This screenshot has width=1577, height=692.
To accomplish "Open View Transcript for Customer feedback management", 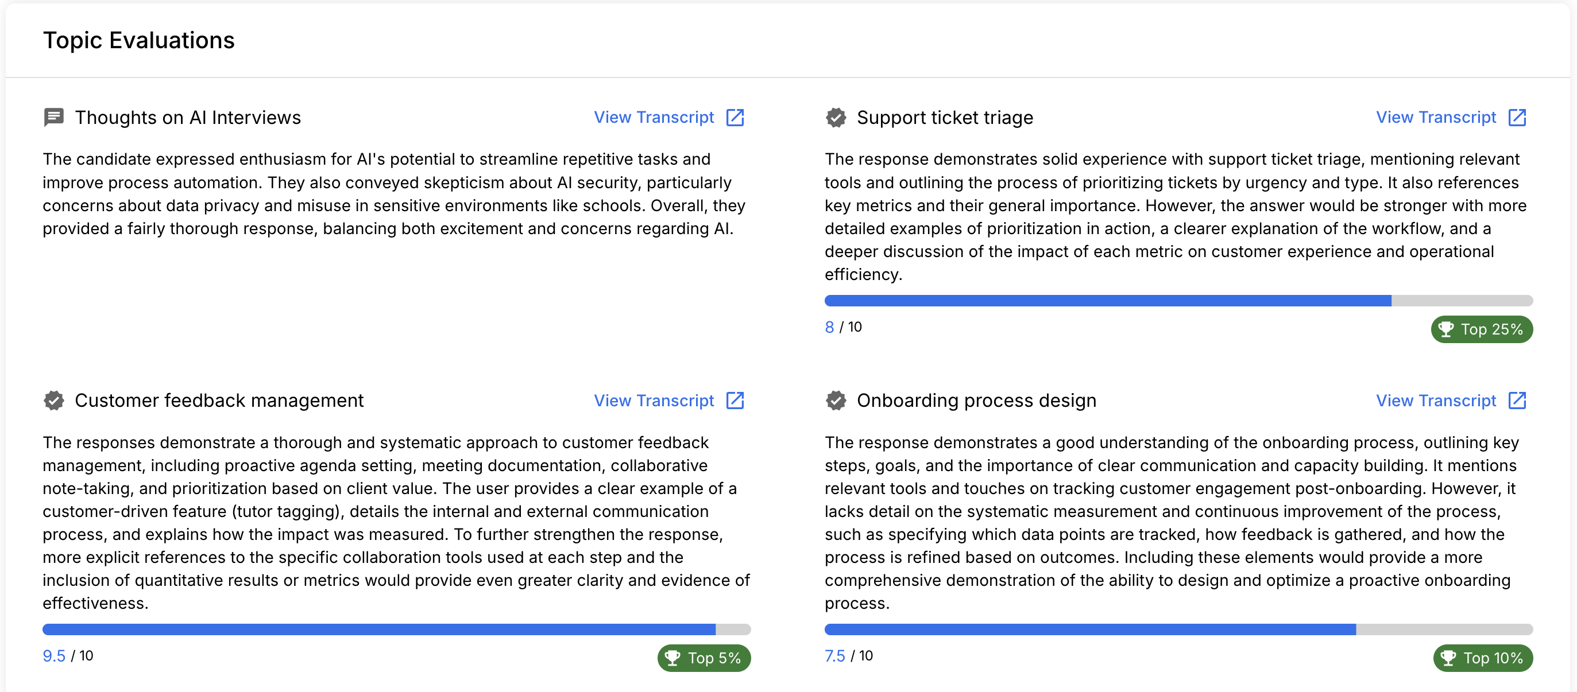I will [x=654, y=400].
